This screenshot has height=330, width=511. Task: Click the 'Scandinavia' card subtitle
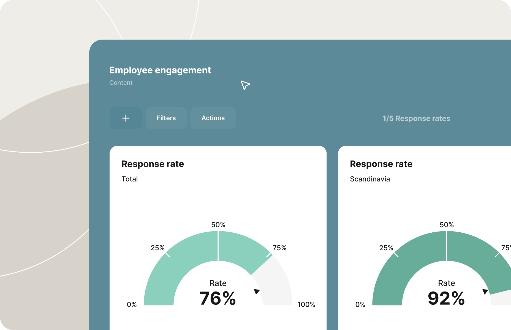tap(370, 179)
